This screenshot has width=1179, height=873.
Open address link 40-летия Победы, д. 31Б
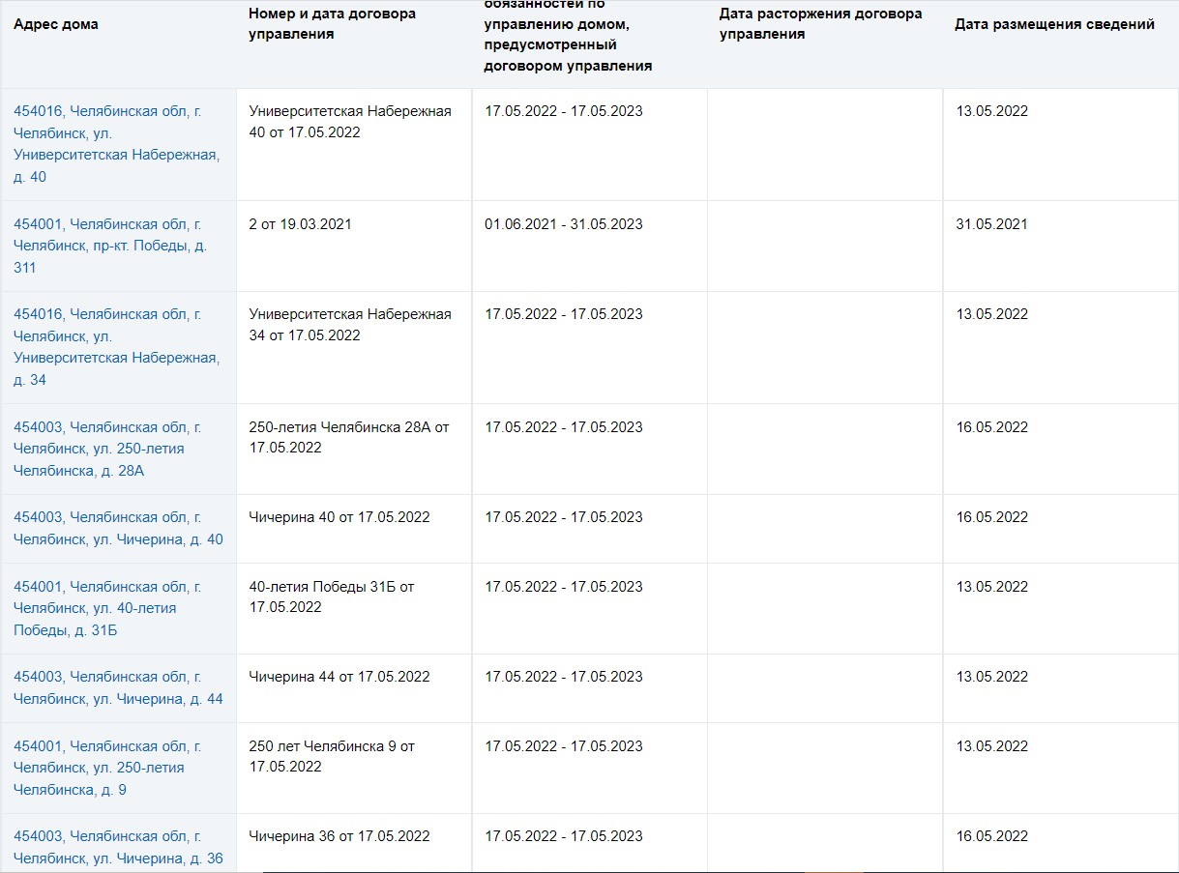point(108,608)
